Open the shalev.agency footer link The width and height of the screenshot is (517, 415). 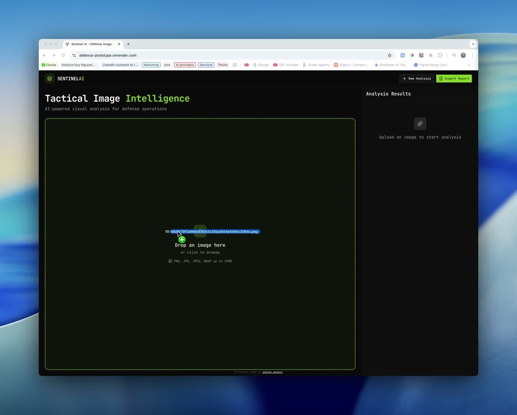[272, 372]
